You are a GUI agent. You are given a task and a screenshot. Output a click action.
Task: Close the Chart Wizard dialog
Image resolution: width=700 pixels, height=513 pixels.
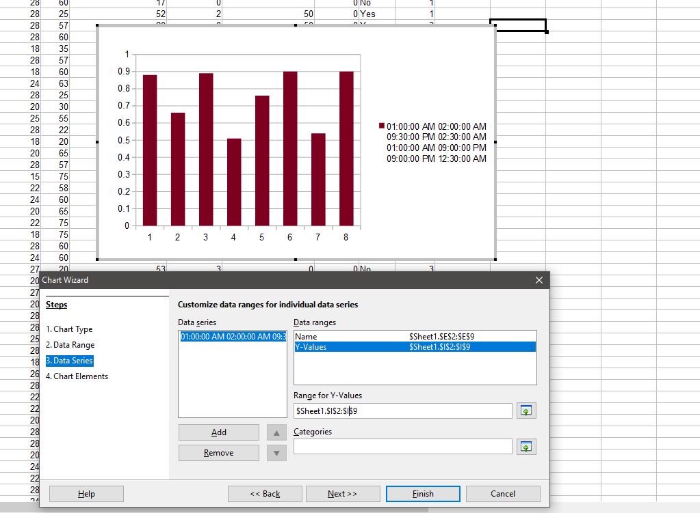[539, 280]
